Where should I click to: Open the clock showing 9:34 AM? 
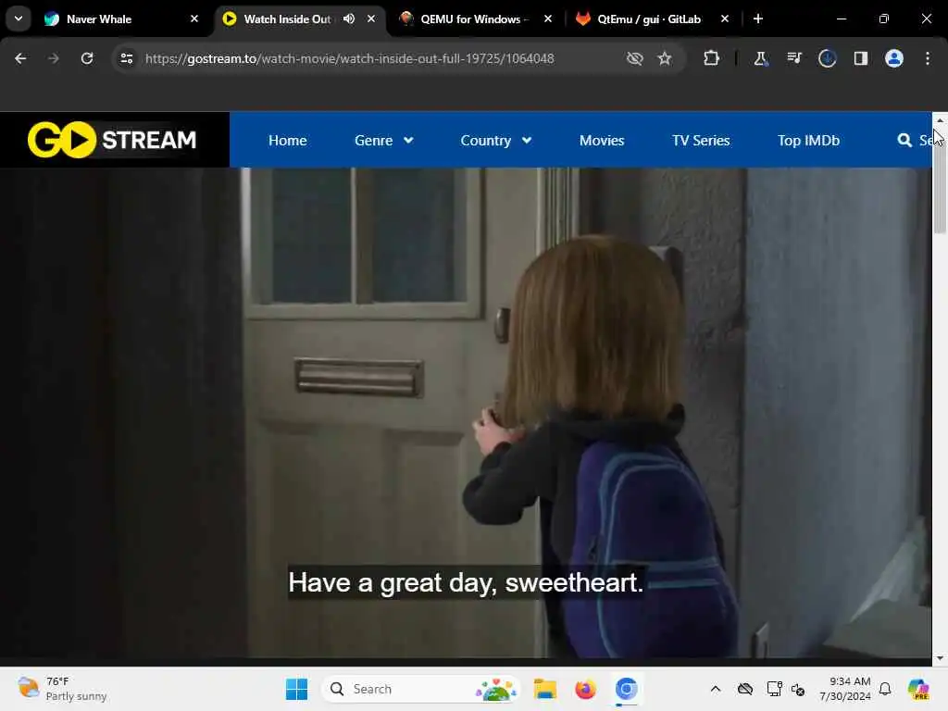pos(845,689)
